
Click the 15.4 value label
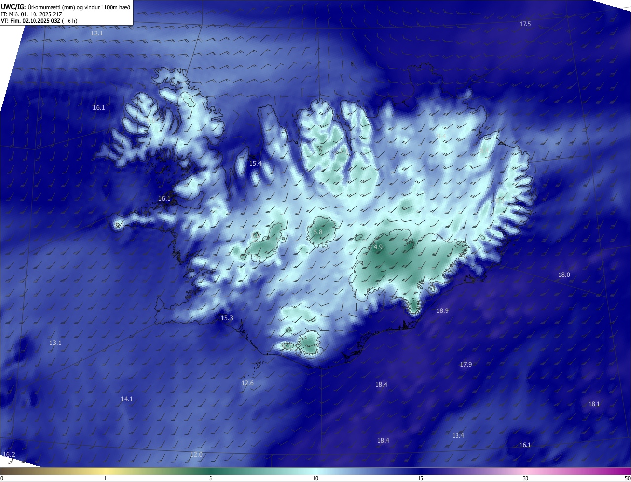point(255,163)
